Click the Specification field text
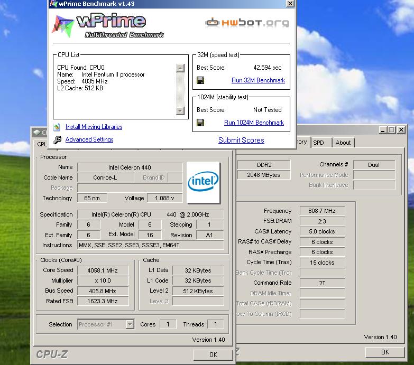The image size is (414, 365). [150, 214]
